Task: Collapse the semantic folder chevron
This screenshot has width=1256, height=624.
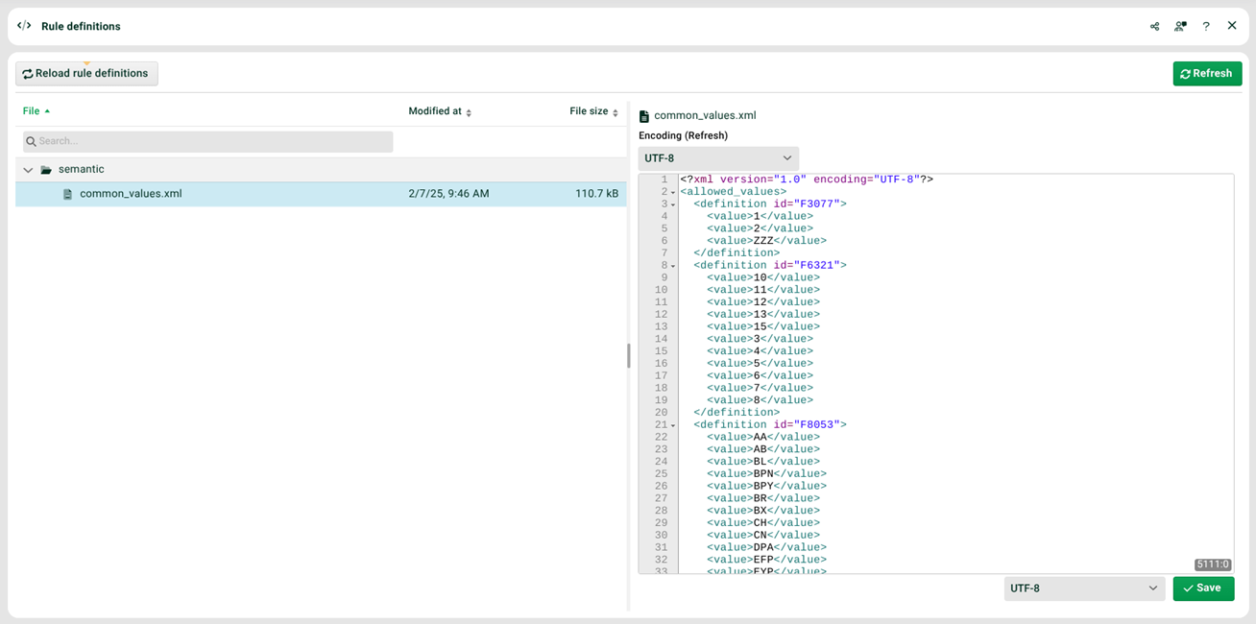Action: (x=28, y=170)
